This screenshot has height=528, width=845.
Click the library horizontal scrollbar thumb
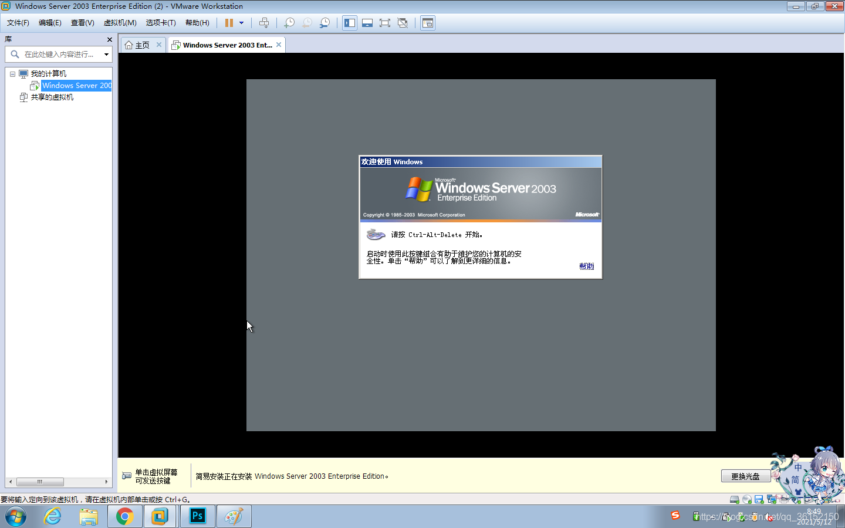point(40,482)
